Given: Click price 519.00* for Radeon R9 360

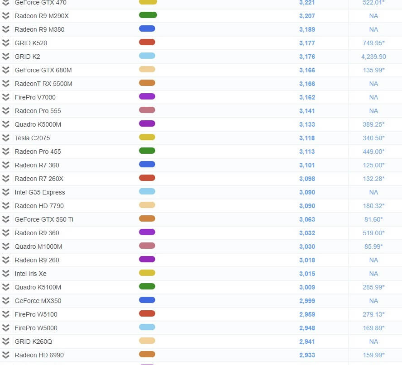Looking at the screenshot, I should [x=373, y=233].
